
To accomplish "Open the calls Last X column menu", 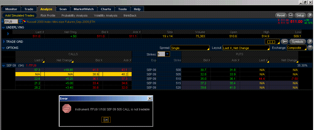I will tap(43, 62).
